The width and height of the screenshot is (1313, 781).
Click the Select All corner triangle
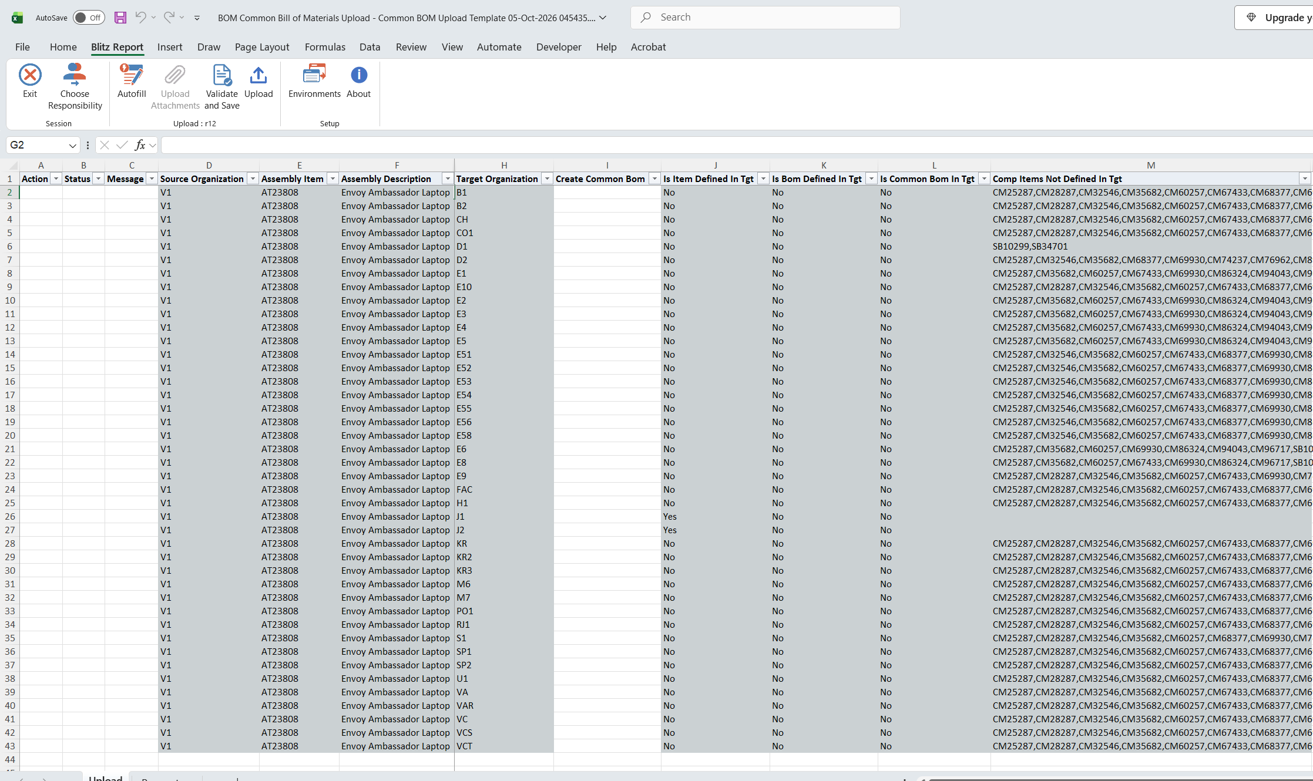click(x=13, y=166)
